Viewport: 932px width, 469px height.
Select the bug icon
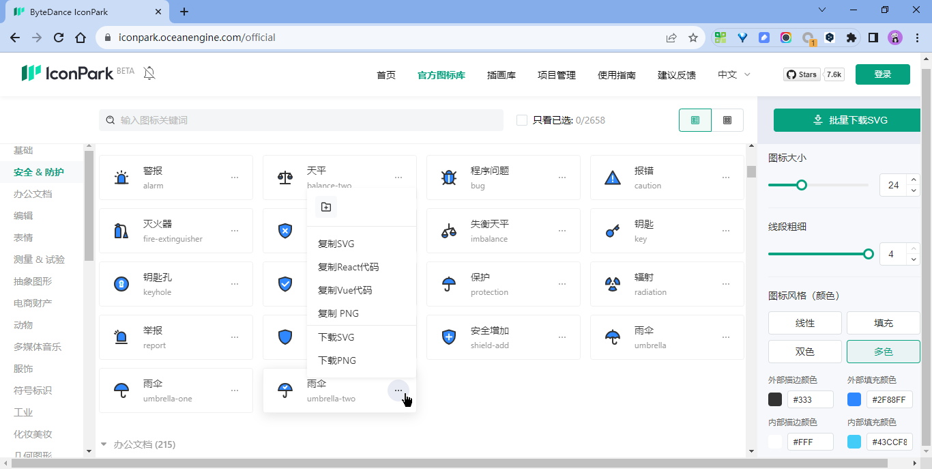click(x=449, y=177)
